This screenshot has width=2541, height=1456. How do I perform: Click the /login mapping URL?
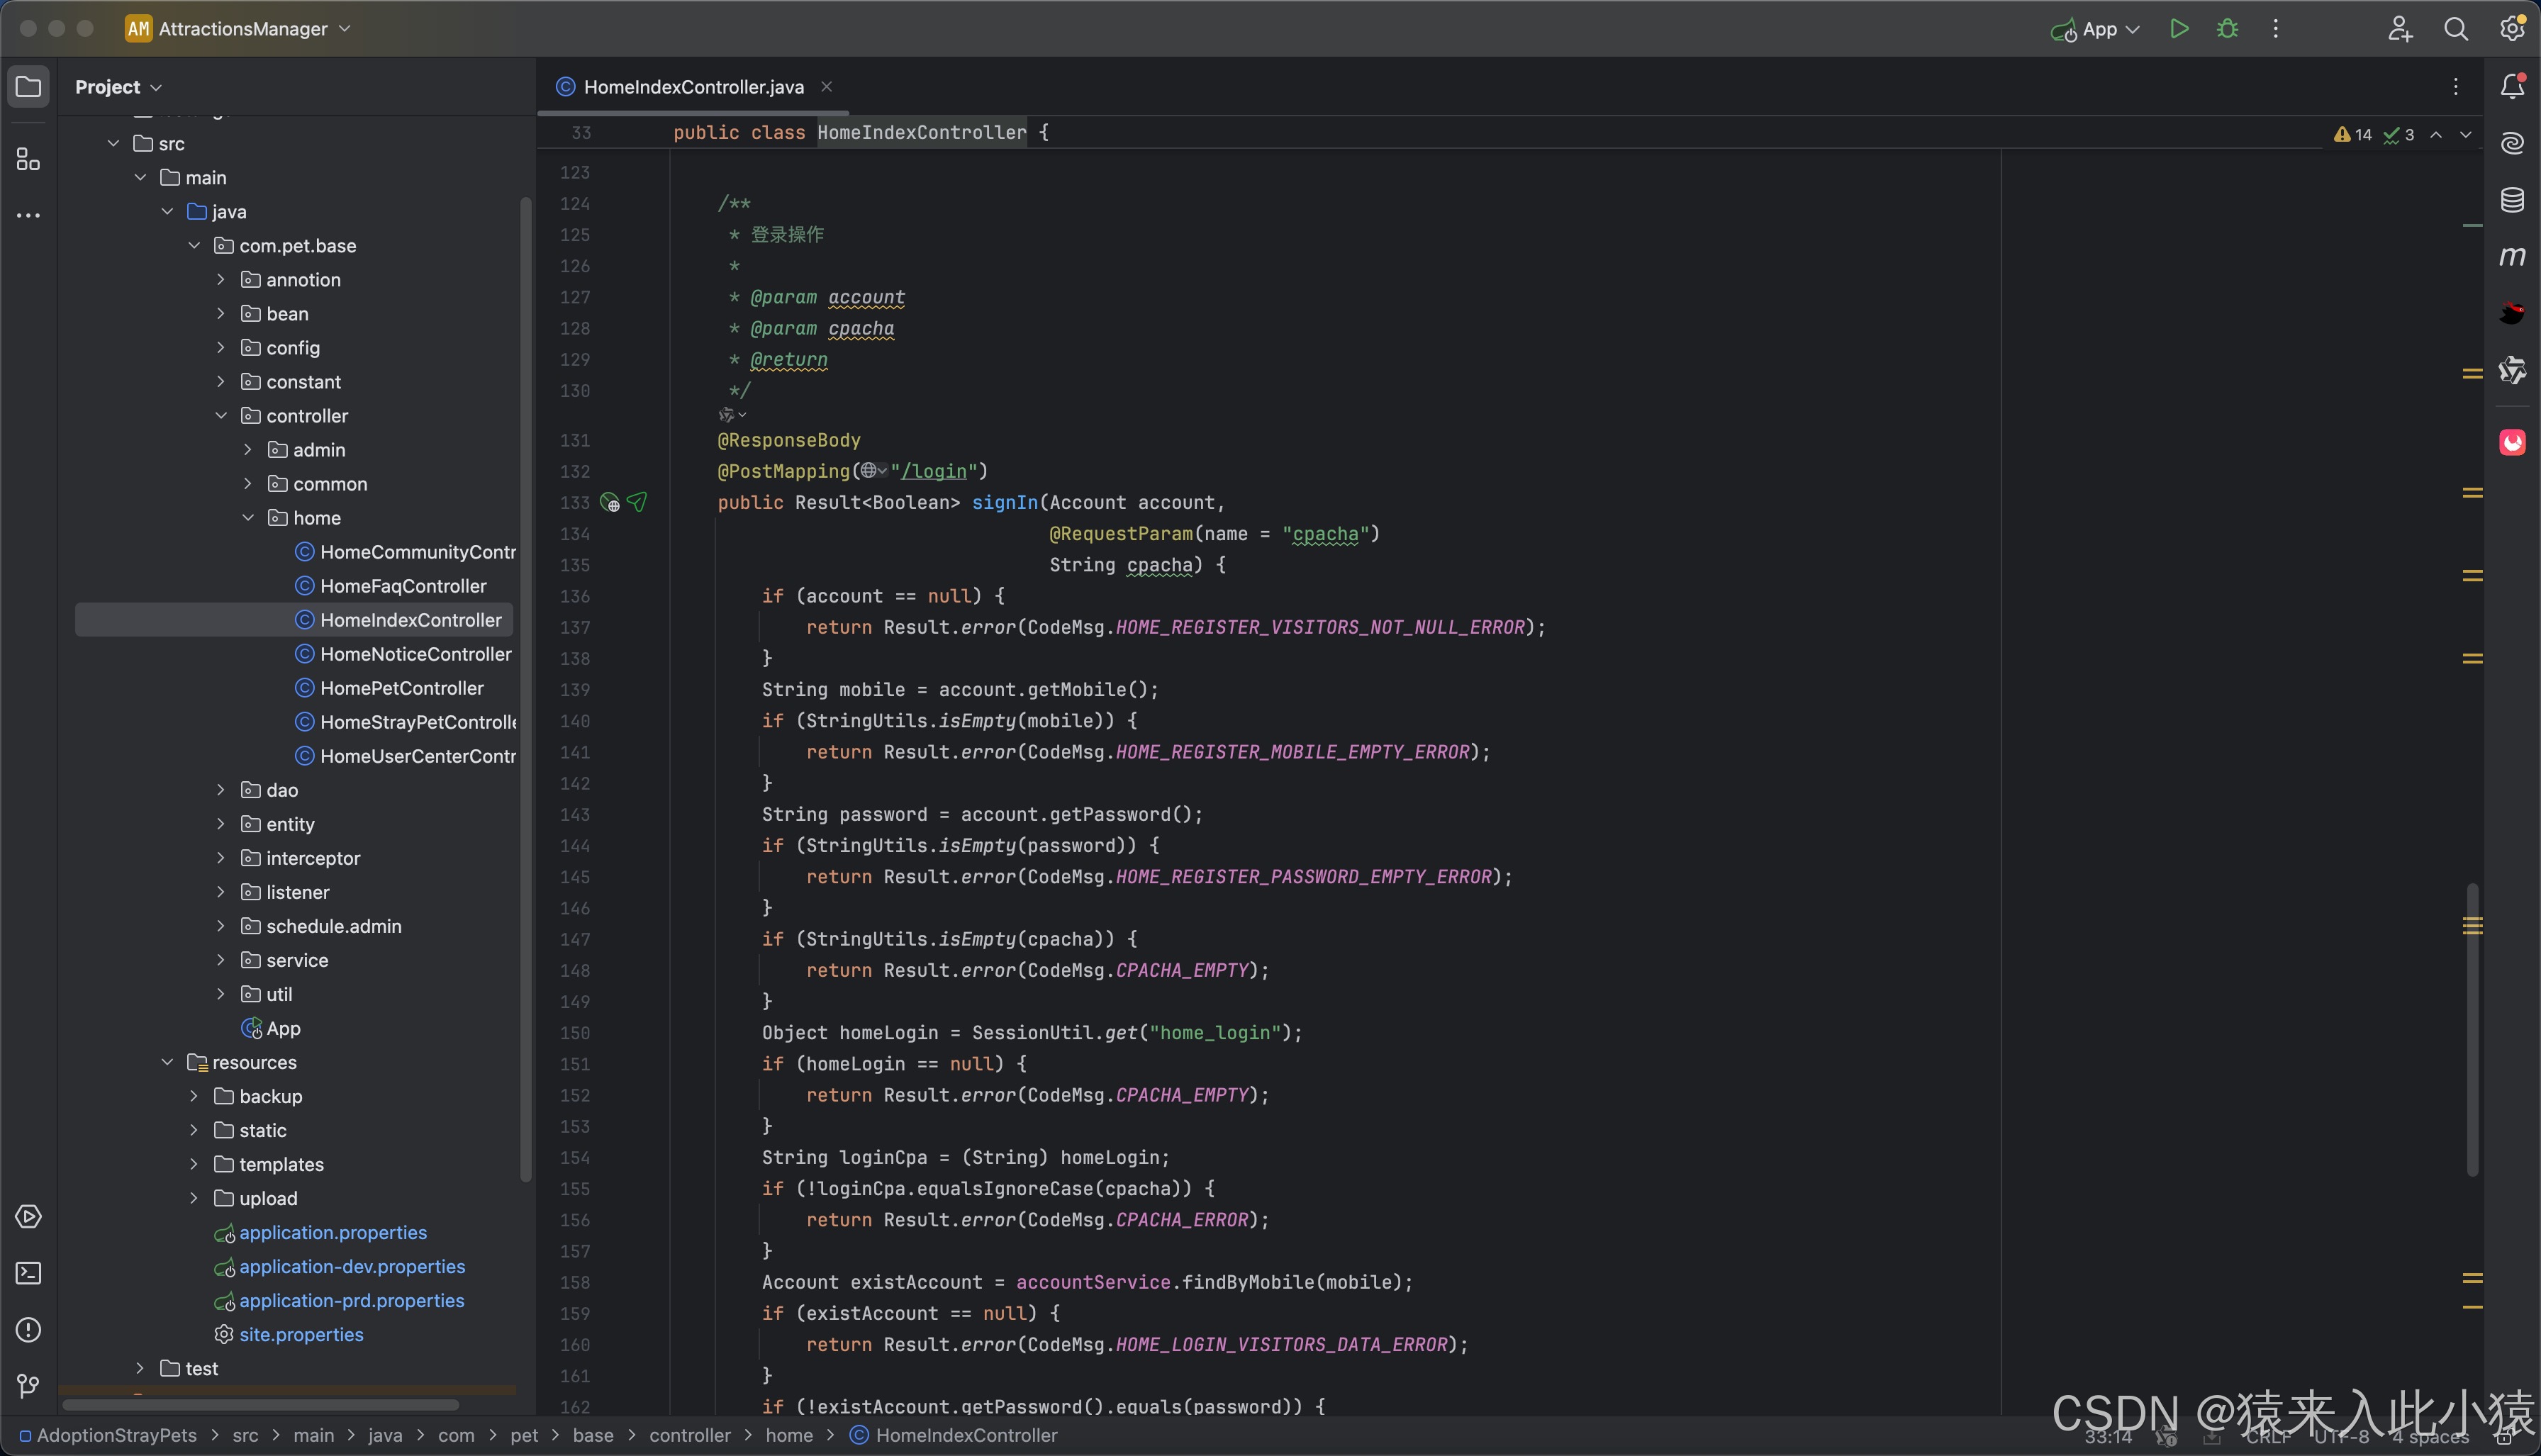click(934, 471)
